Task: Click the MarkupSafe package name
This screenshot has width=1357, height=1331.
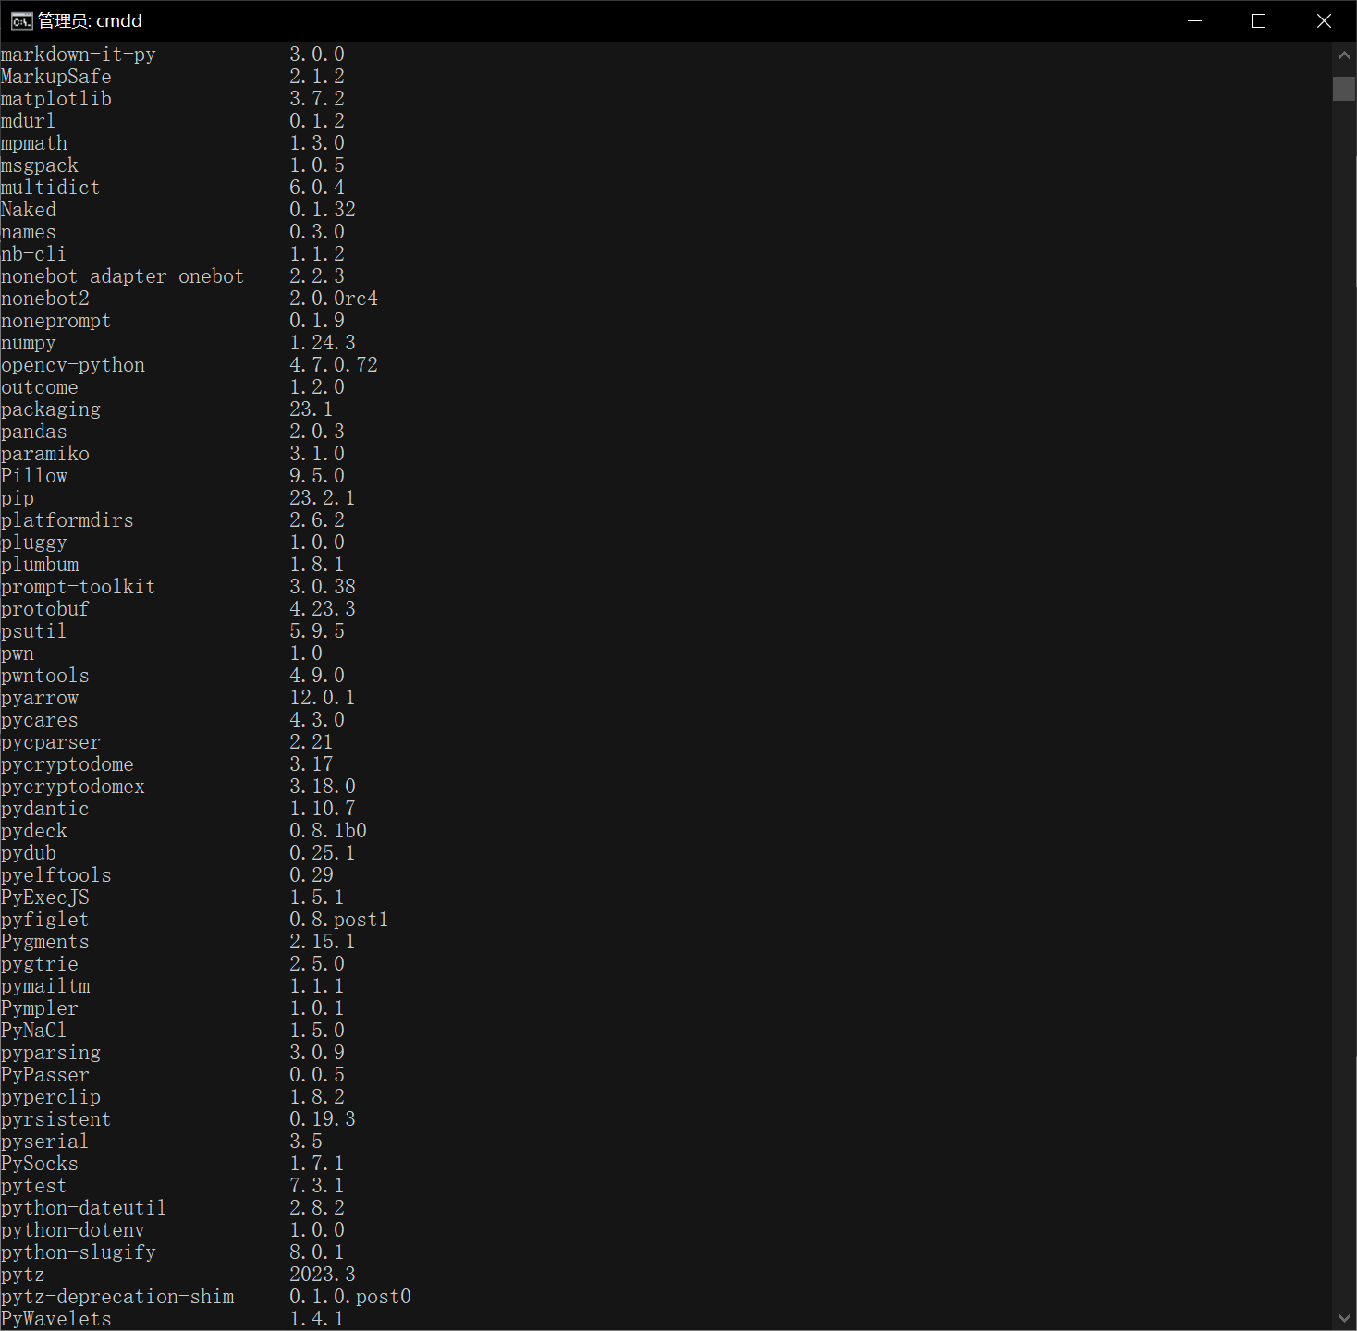Action: pos(56,77)
